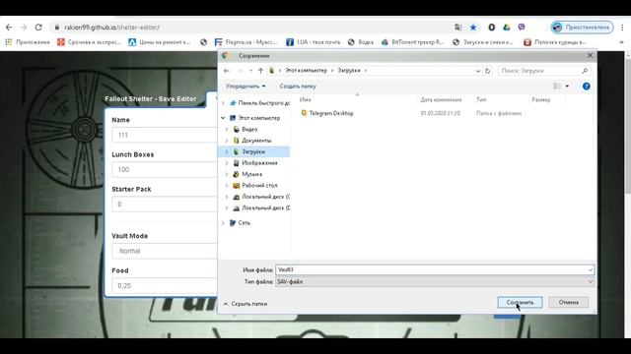Collapse the Этот компьютер tree node
The width and height of the screenshot is (631, 354).
224,118
